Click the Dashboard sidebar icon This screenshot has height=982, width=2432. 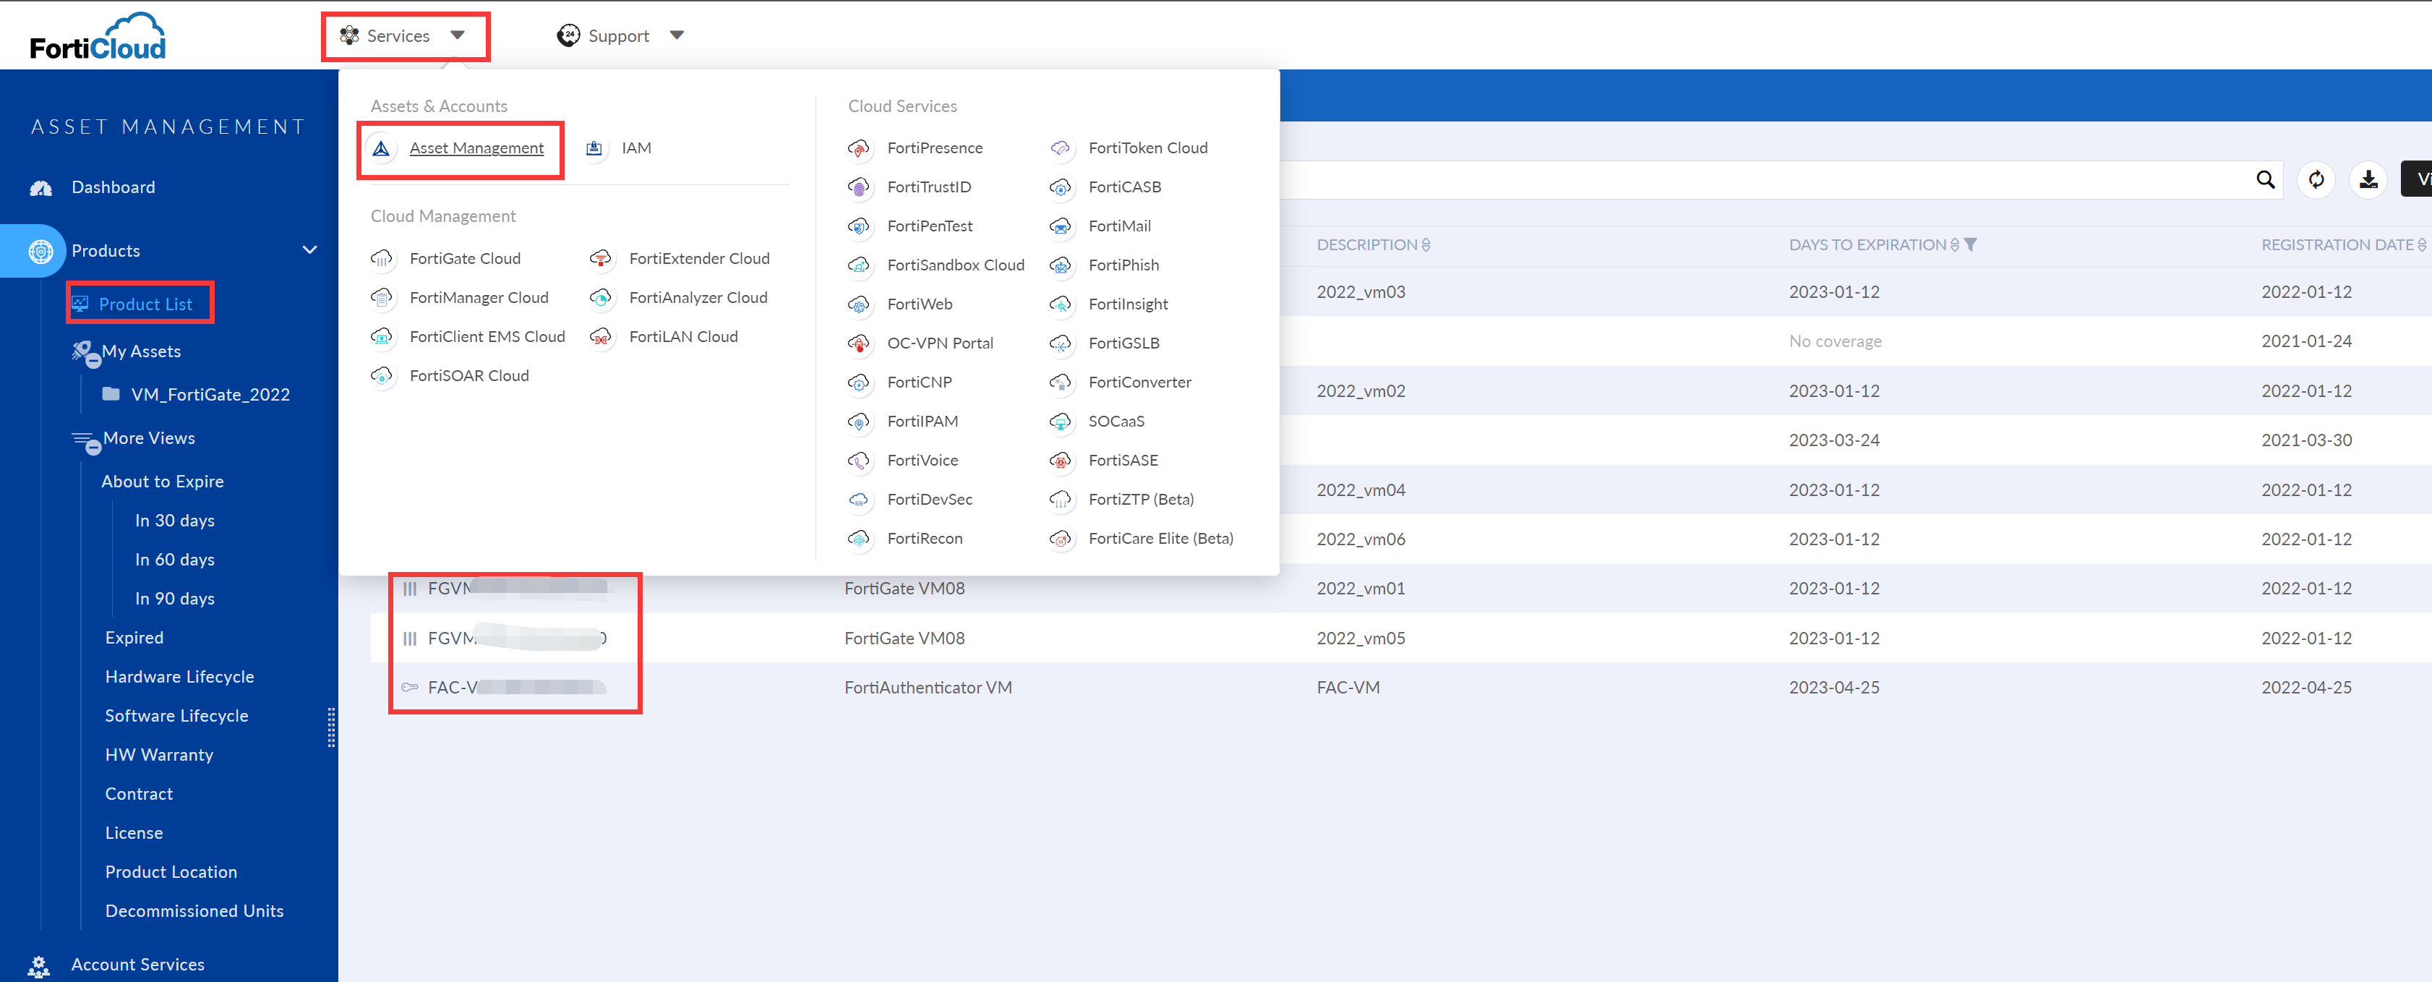pos(40,188)
